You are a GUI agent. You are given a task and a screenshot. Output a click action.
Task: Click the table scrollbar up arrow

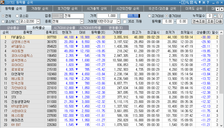coord(221,33)
